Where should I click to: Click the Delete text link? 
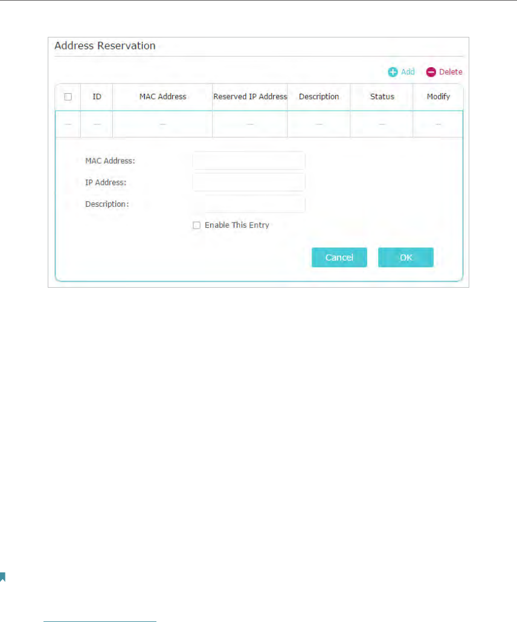451,72
